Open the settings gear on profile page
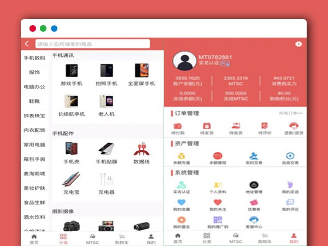 click(298, 44)
